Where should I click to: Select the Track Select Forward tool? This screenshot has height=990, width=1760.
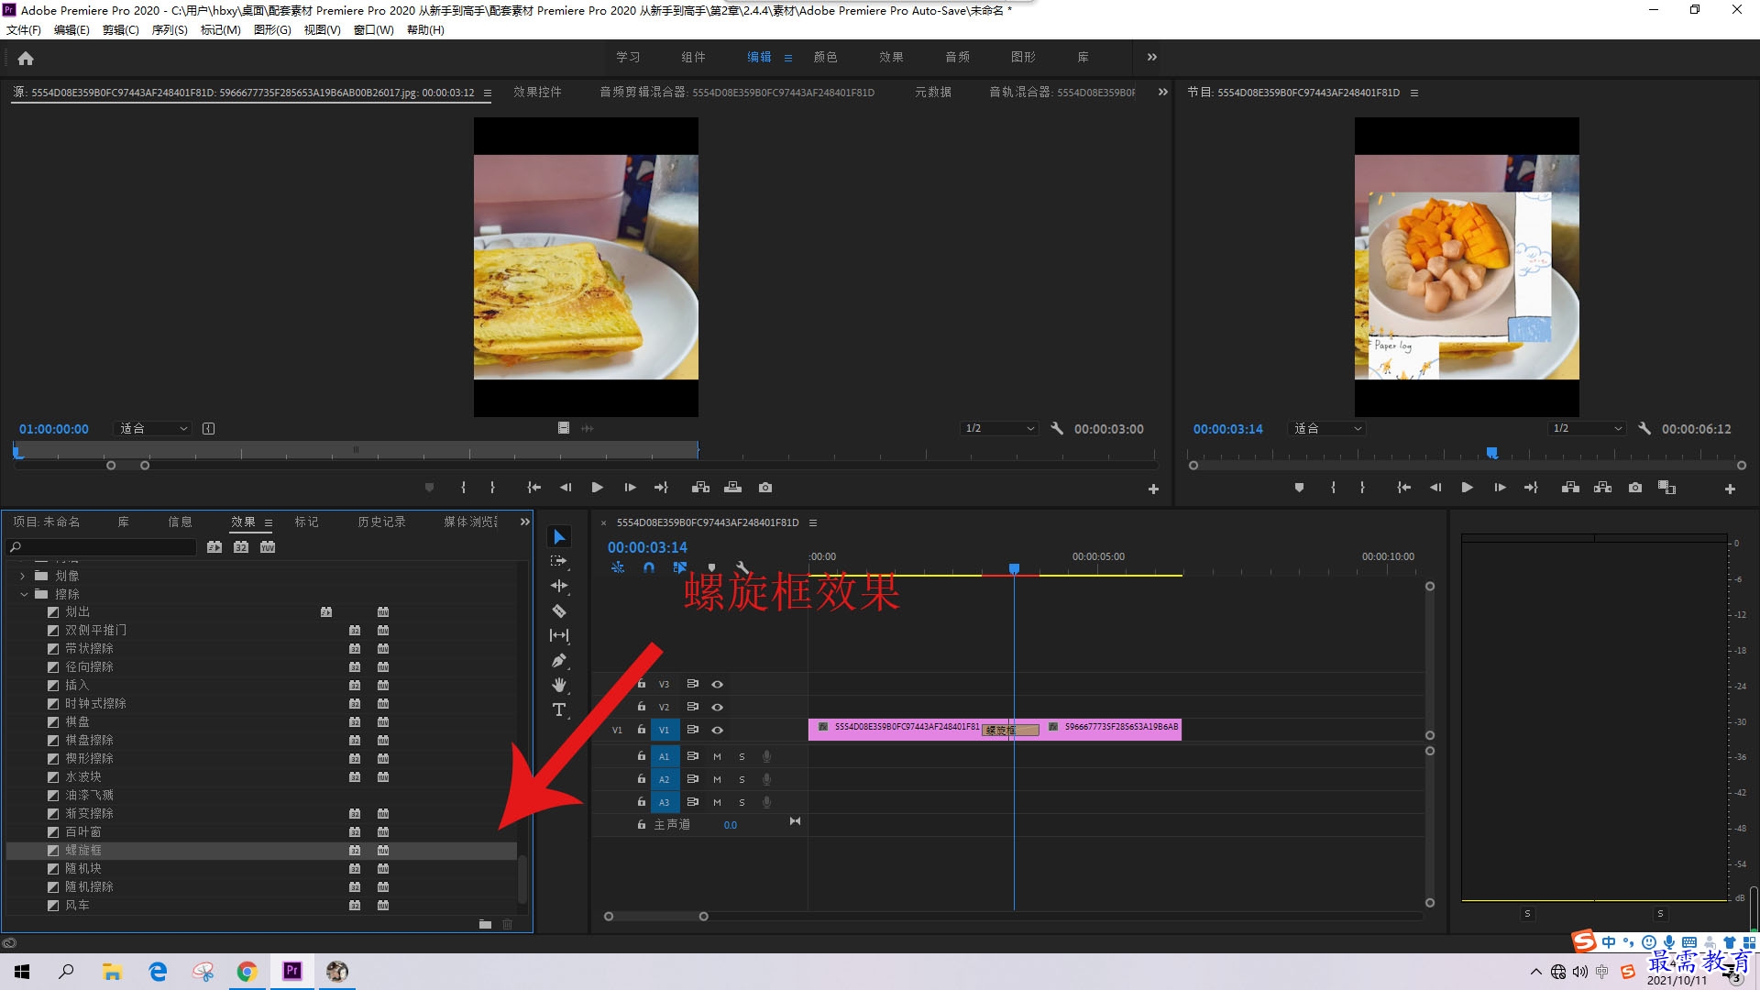[558, 561]
